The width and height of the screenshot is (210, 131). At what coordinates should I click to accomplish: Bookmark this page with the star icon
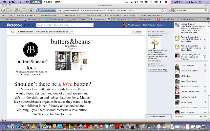(x=162, y=10)
